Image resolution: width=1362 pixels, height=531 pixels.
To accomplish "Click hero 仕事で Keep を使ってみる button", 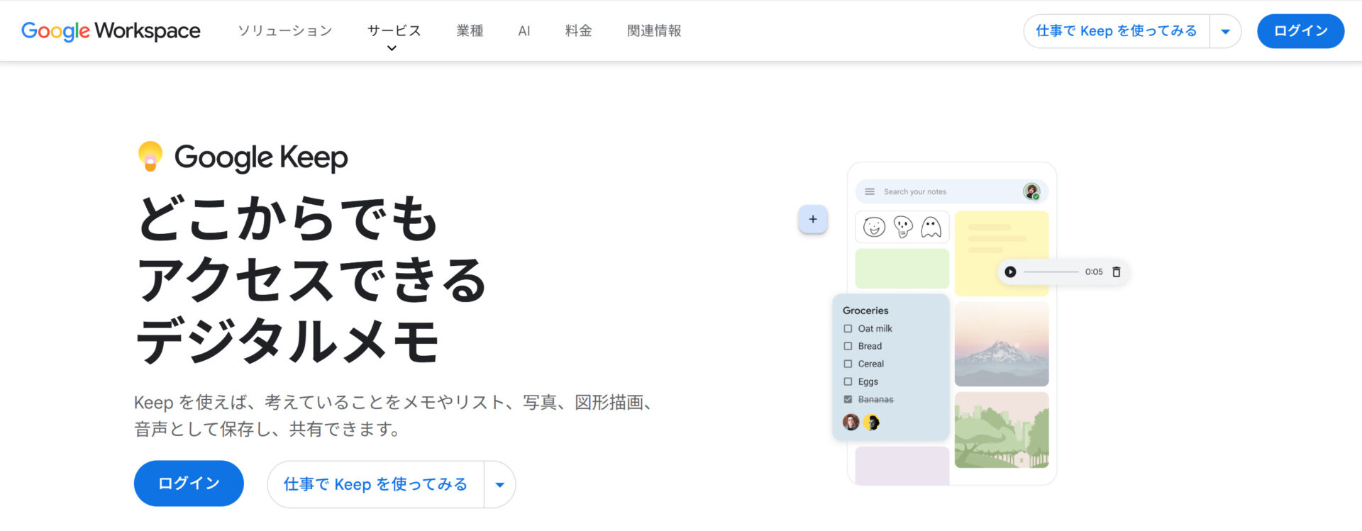I will [376, 485].
